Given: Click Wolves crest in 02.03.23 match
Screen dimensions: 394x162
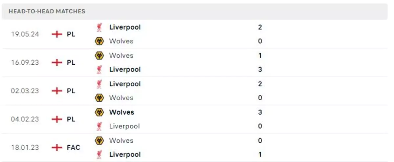Looking at the screenshot, I should (99, 98).
